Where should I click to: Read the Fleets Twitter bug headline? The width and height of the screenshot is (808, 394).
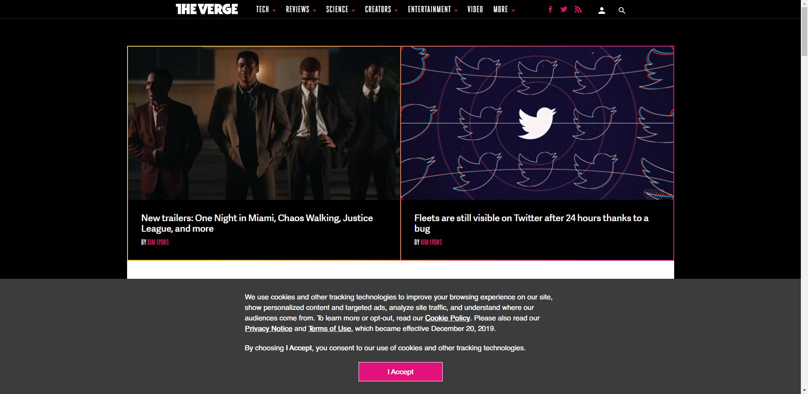(x=531, y=223)
